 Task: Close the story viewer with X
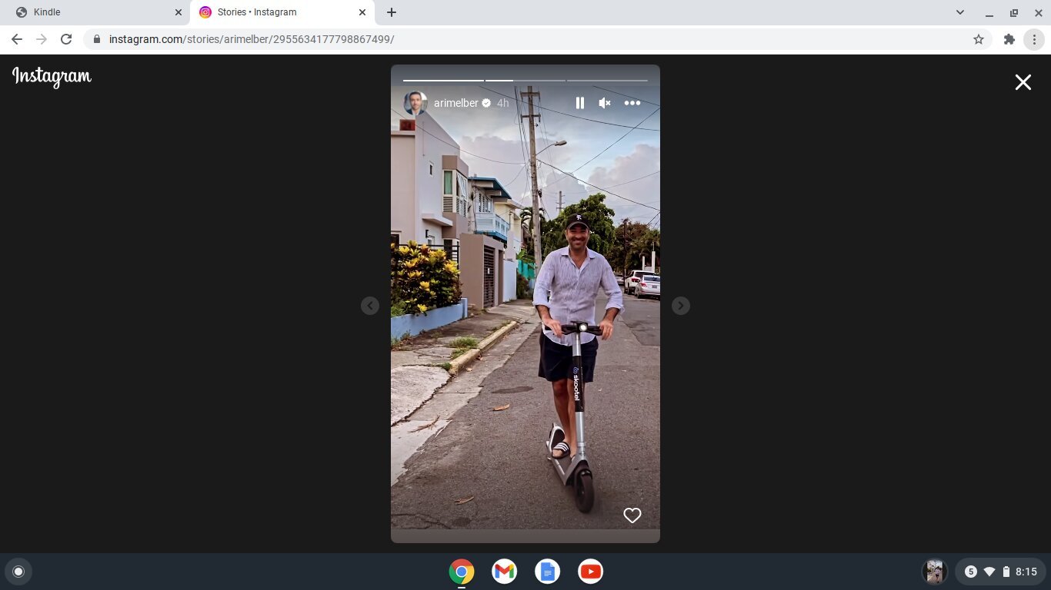(x=1023, y=82)
